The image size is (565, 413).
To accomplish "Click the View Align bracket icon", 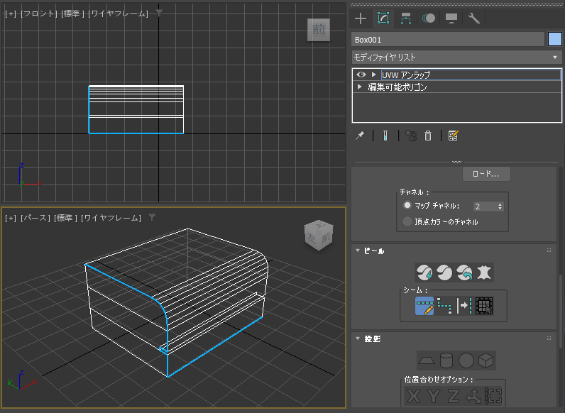I will tap(493, 396).
